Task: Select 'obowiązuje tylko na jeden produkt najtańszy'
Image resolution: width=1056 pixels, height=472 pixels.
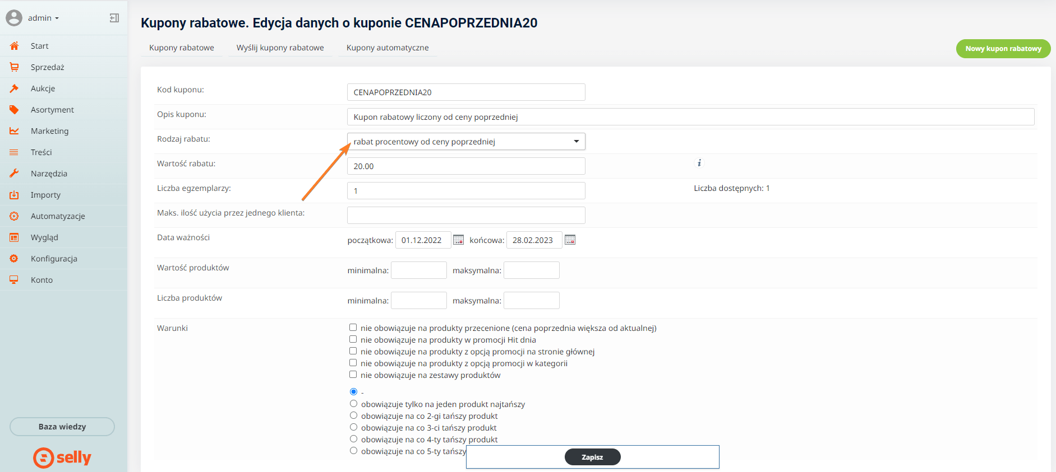Action: click(353, 404)
